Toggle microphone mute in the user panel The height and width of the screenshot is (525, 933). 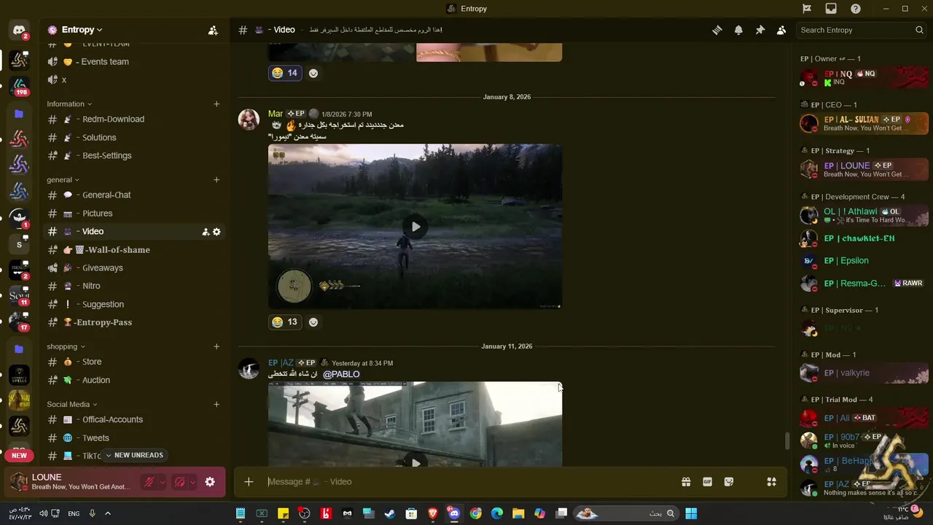149,482
